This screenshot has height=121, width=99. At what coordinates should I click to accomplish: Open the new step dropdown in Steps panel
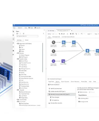[17, 34]
